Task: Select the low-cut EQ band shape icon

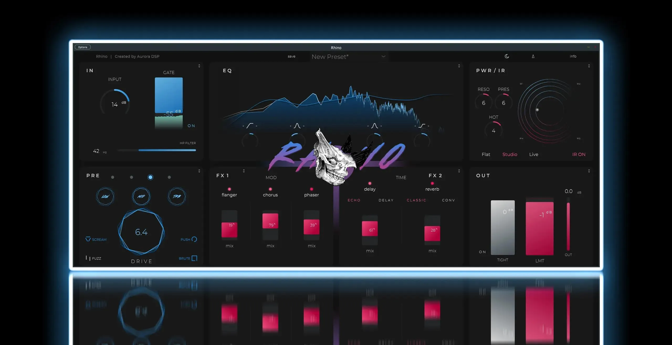Action: (x=250, y=126)
